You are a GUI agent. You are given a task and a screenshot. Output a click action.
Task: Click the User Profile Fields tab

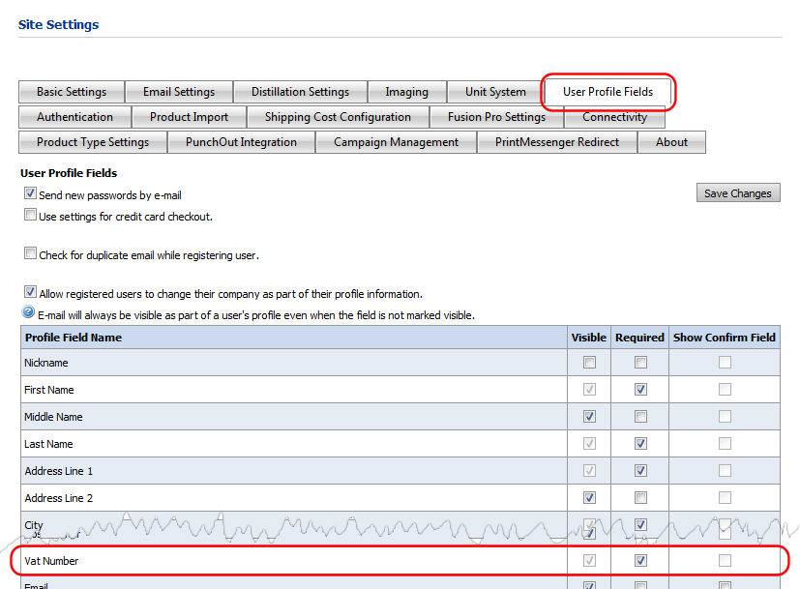click(x=607, y=92)
